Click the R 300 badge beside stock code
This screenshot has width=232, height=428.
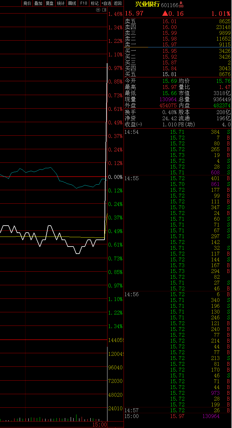pyautogui.click(x=181, y=4)
